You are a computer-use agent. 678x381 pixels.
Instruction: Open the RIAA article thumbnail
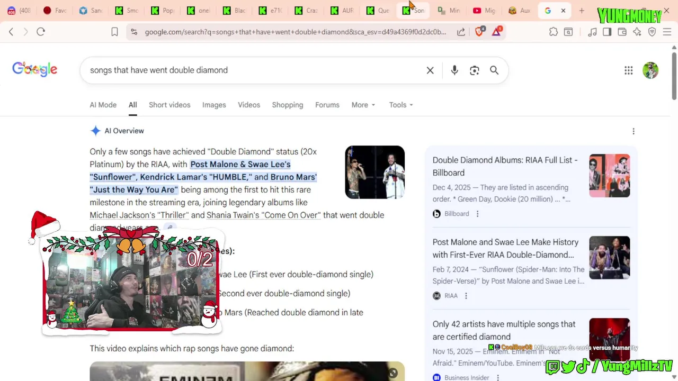pyautogui.click(x=610, y=258)
